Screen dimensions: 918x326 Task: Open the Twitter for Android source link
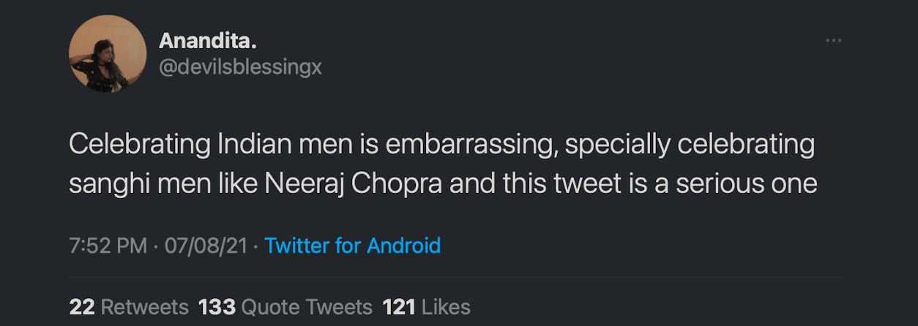pos(352,246)
